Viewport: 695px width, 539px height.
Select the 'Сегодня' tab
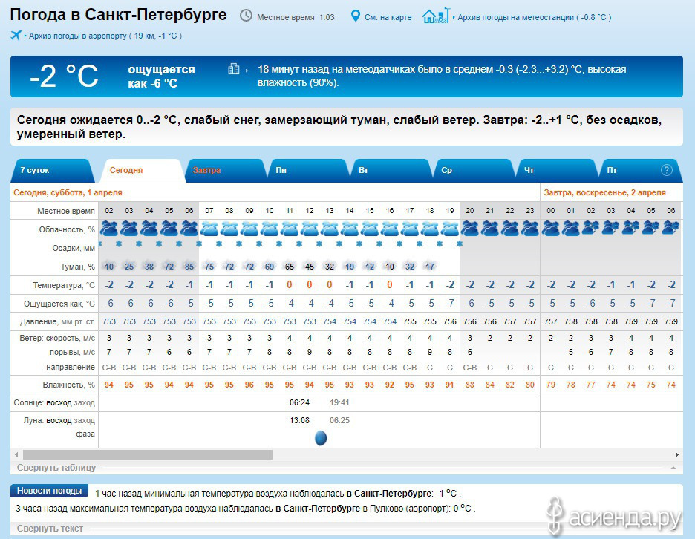click(x=142, y=171)
